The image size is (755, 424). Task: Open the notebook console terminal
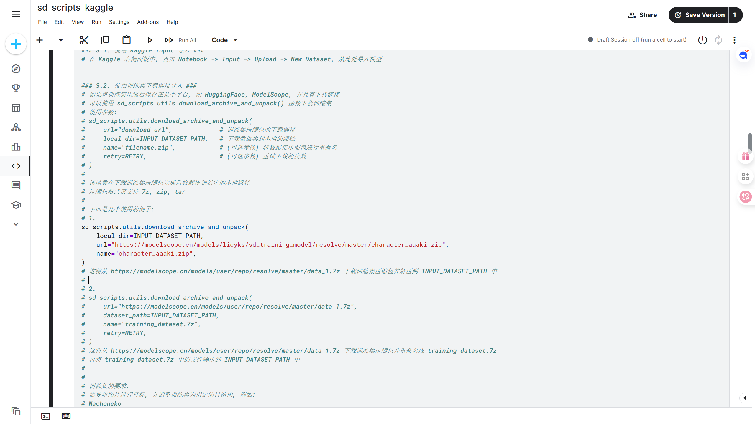pos(46,416)
